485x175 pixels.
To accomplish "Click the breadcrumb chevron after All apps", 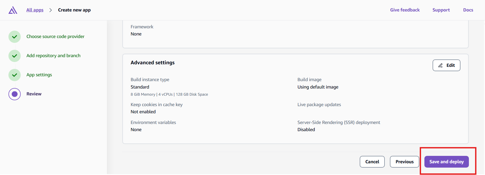I will point(51,10).
